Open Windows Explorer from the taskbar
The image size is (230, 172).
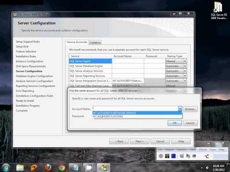[20, 168]
